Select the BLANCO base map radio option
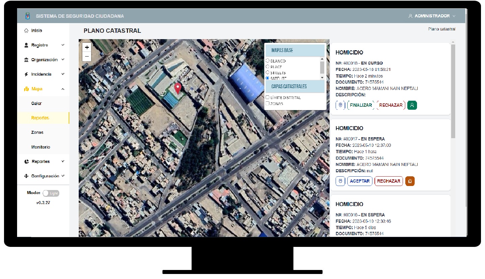485x279 pixels. click(x=267, y=61)
